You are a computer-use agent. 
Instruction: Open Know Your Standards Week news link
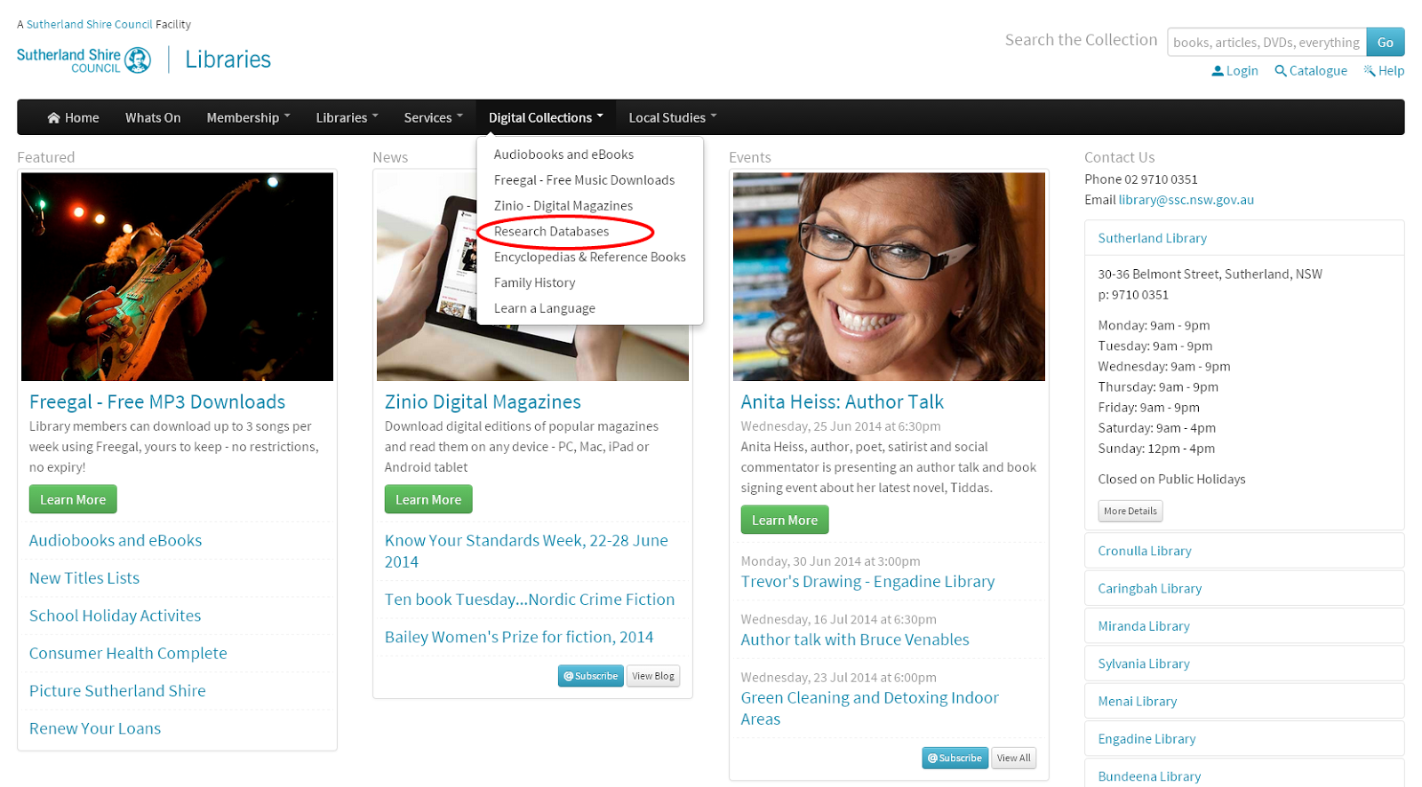[x=526, y=551]
